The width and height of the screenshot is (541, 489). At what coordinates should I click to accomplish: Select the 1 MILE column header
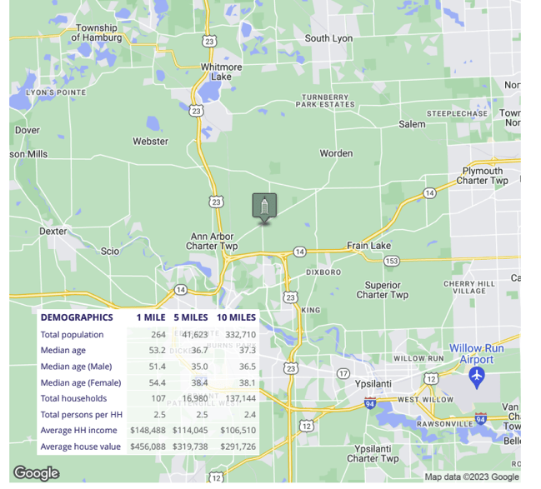[151, 317]
